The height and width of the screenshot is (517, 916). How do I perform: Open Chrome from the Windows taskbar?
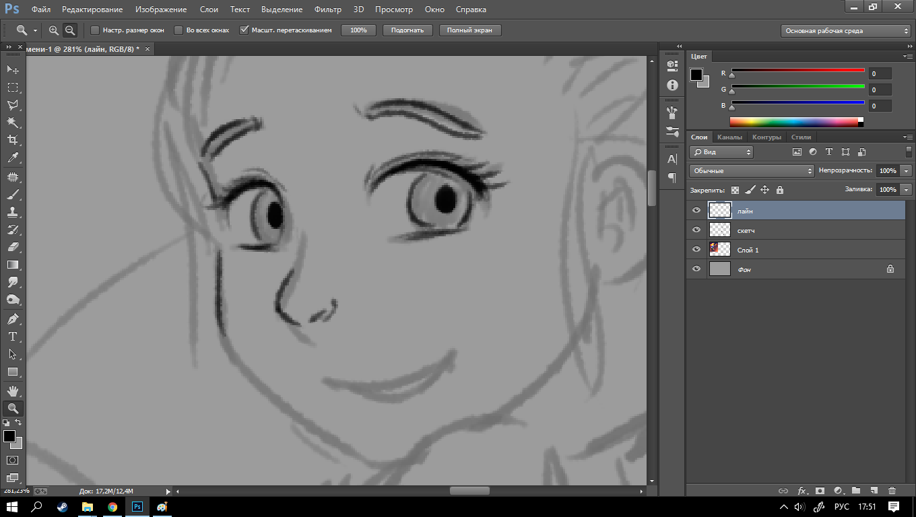point(112,506)
